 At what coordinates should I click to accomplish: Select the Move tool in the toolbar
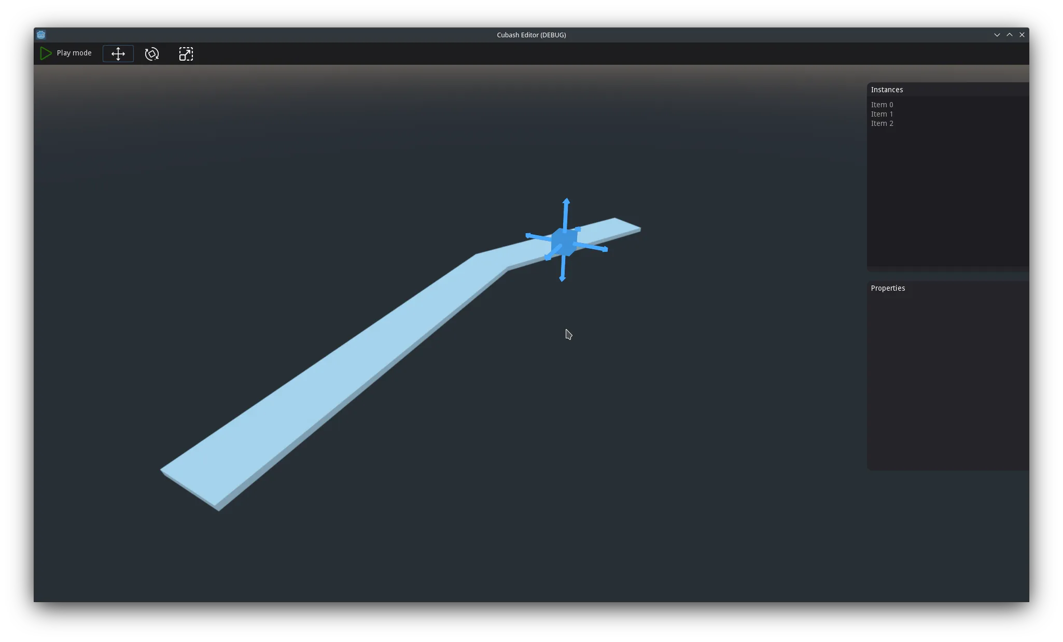(x=118, y=54)
